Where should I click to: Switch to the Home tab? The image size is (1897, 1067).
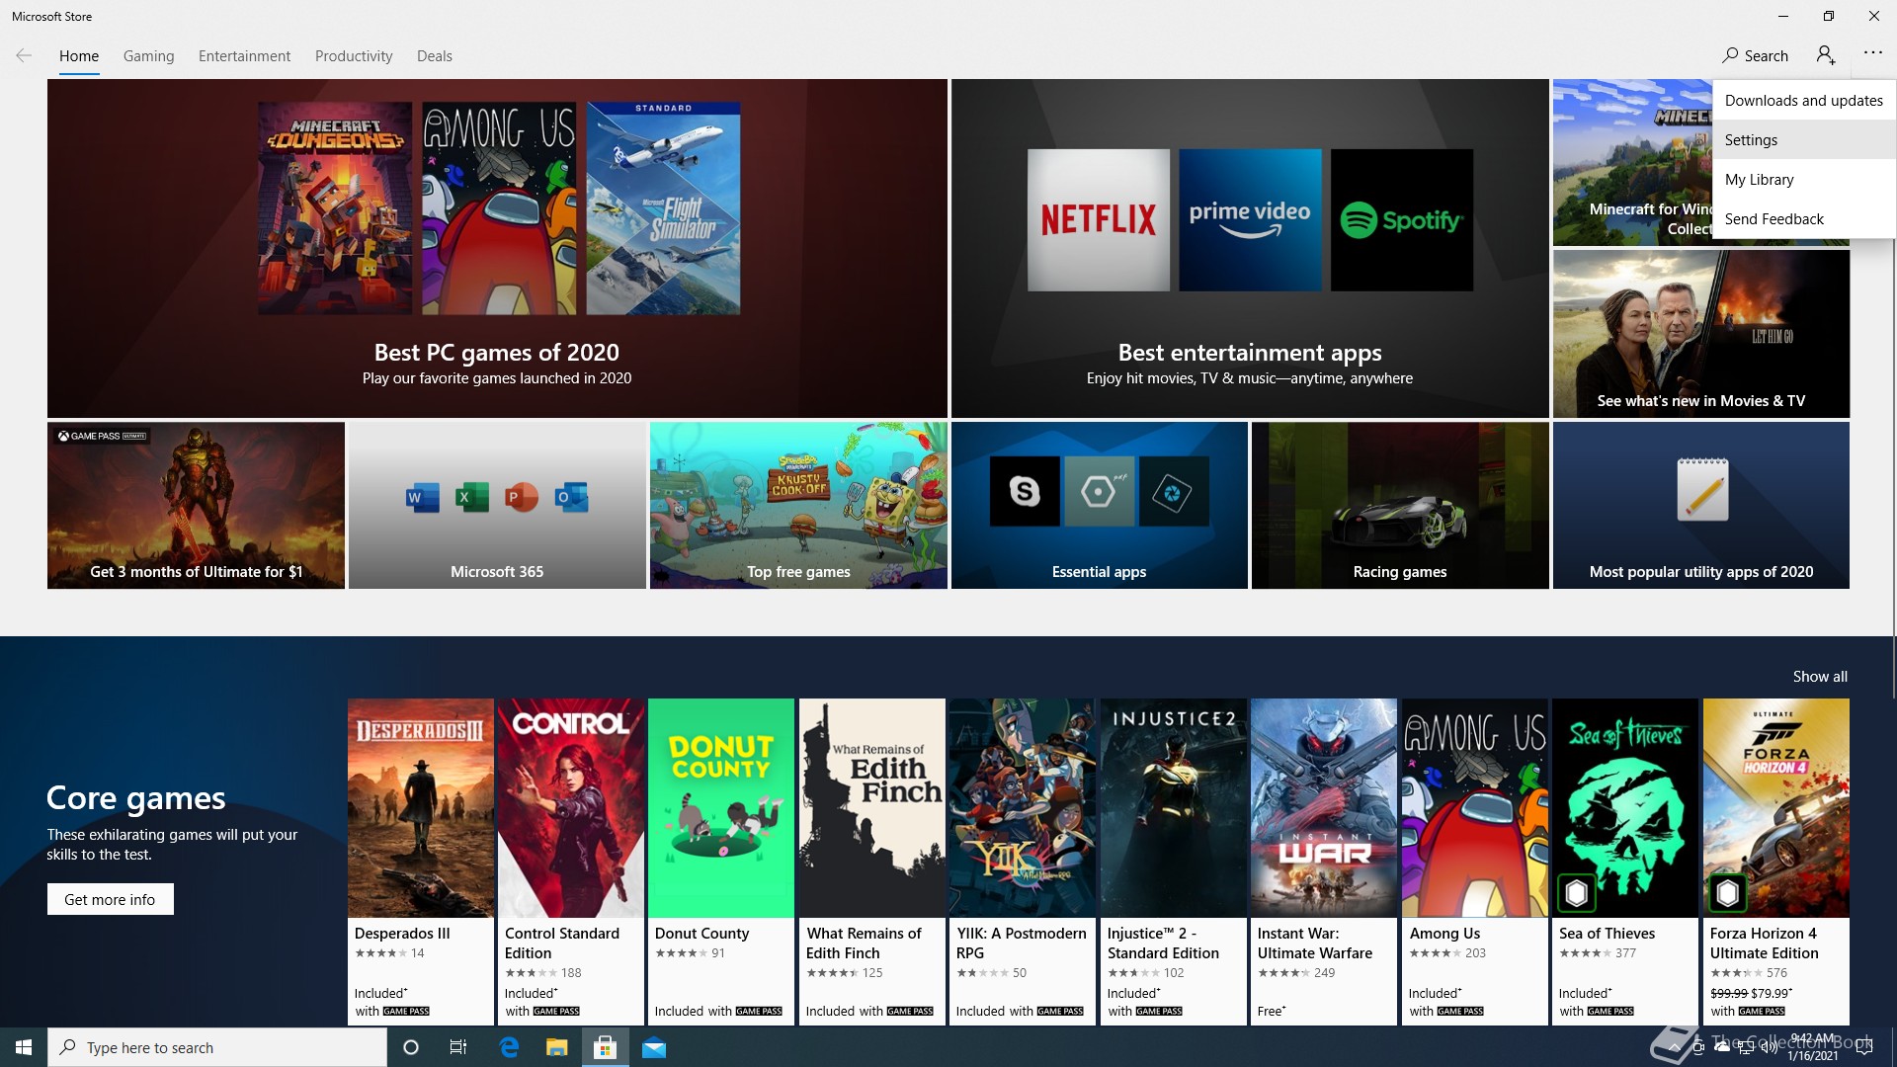coord(79,56)
